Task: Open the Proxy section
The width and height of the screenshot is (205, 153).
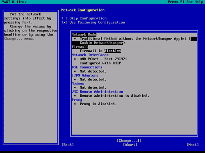Action: click(77, 100)
